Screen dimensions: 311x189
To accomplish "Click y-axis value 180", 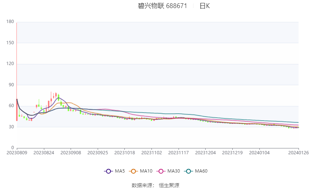I will 10,22.
